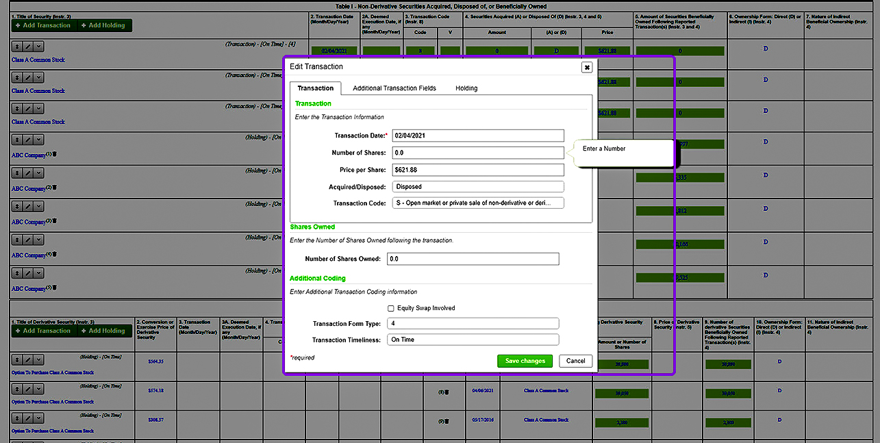
Task: Click pencil edit icon on first Class A Common Stock row
Action: 28,47
